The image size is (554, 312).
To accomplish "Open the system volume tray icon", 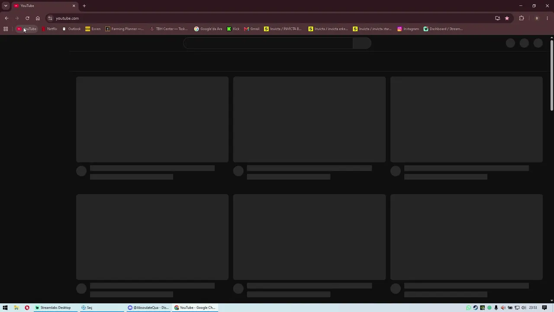I will (x=524, y=308).
